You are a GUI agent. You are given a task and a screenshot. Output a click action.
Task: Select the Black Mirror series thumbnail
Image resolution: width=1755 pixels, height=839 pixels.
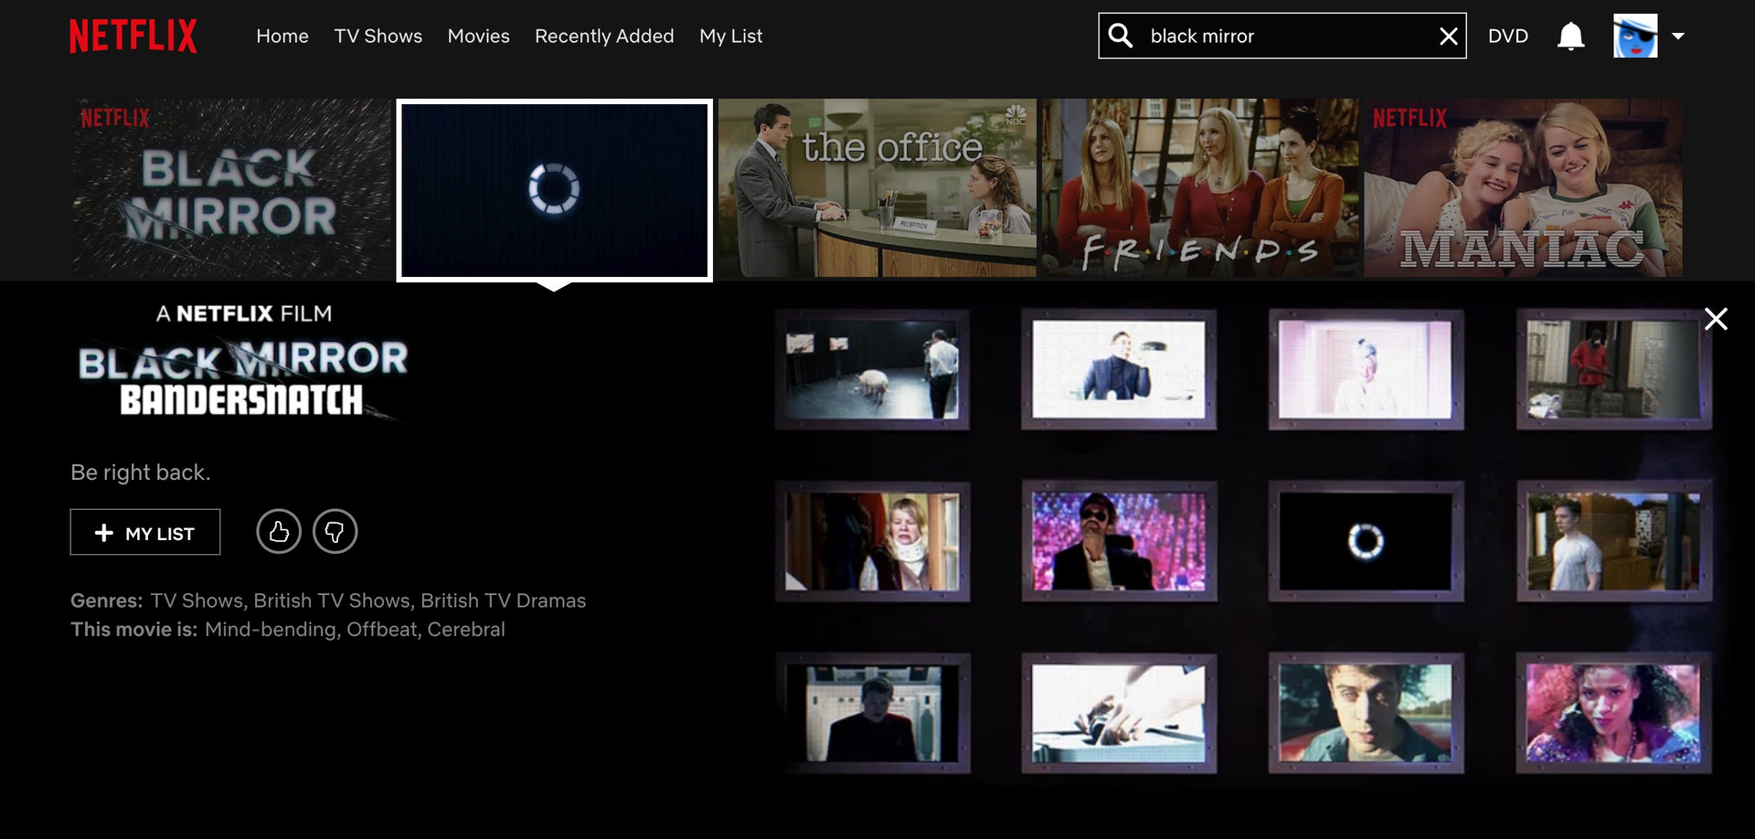point(231,188)
